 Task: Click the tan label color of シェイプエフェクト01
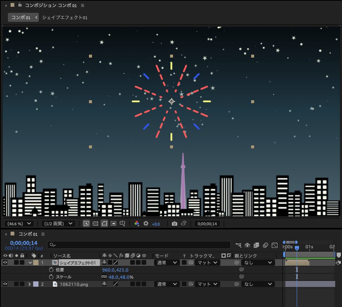click(36, 263)
